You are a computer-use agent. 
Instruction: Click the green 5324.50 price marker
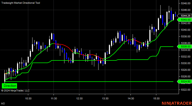(185, 82)
